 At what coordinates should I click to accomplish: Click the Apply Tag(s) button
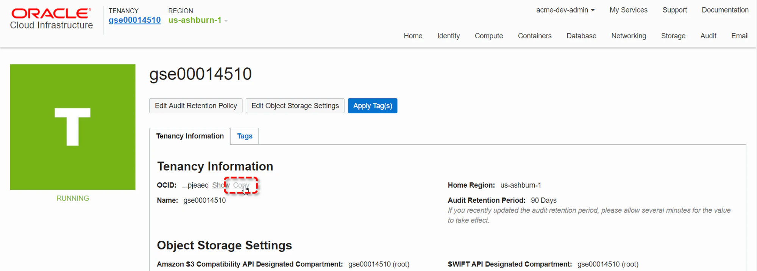click(x=373, y=106)
